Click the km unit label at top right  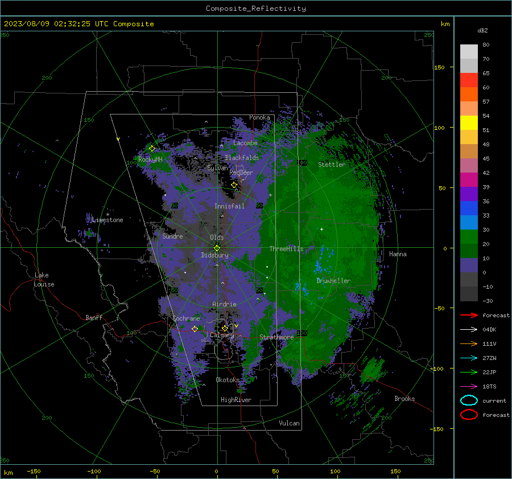445,24
